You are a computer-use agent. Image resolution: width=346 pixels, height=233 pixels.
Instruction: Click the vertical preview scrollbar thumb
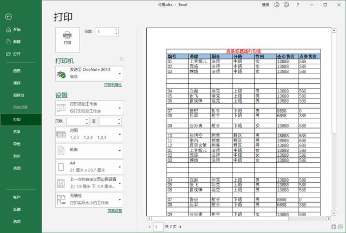click(334, 83)
